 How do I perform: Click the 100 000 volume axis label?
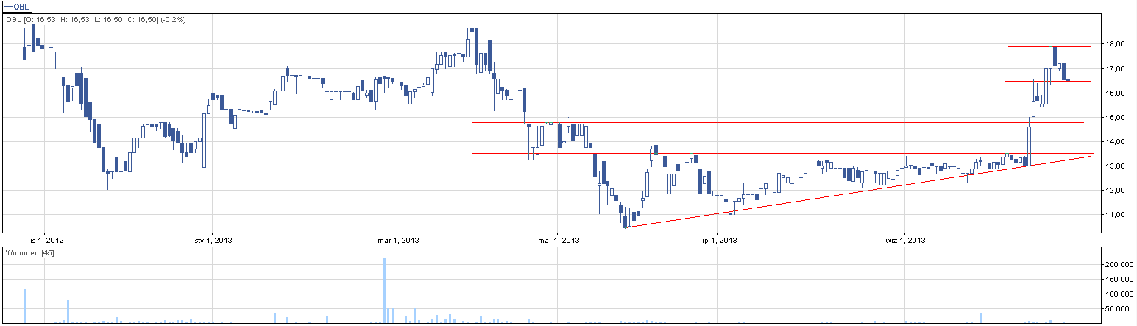click(1121, 294)
